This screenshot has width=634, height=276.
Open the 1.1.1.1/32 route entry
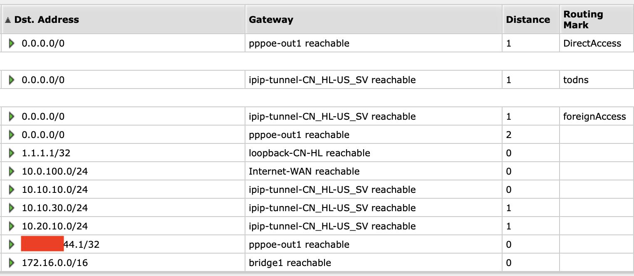tap(46, 153)
